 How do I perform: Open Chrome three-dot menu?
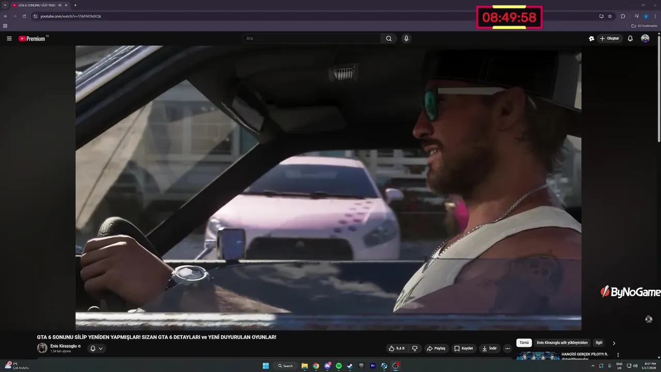(655, 16)
